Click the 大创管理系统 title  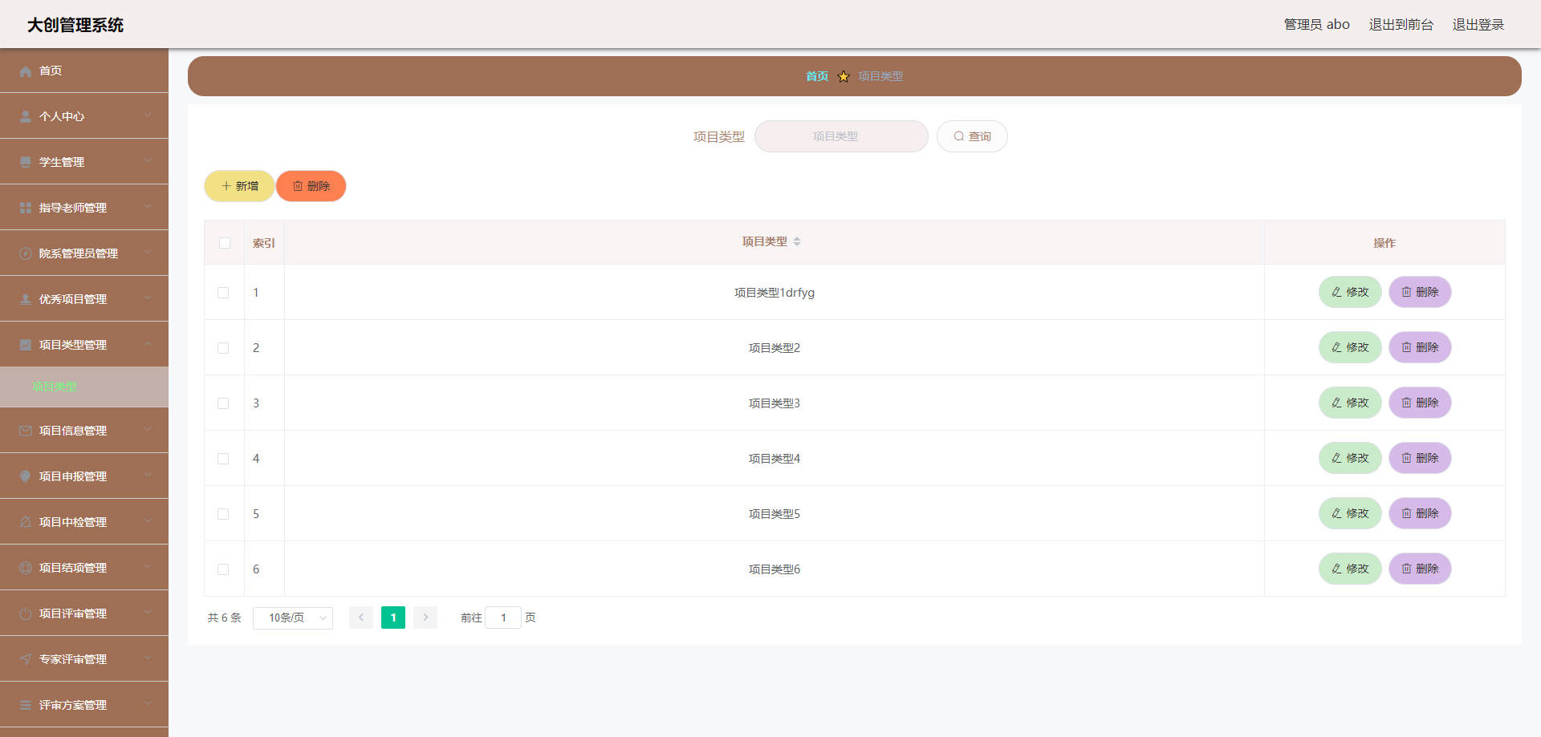coord(75,25)
